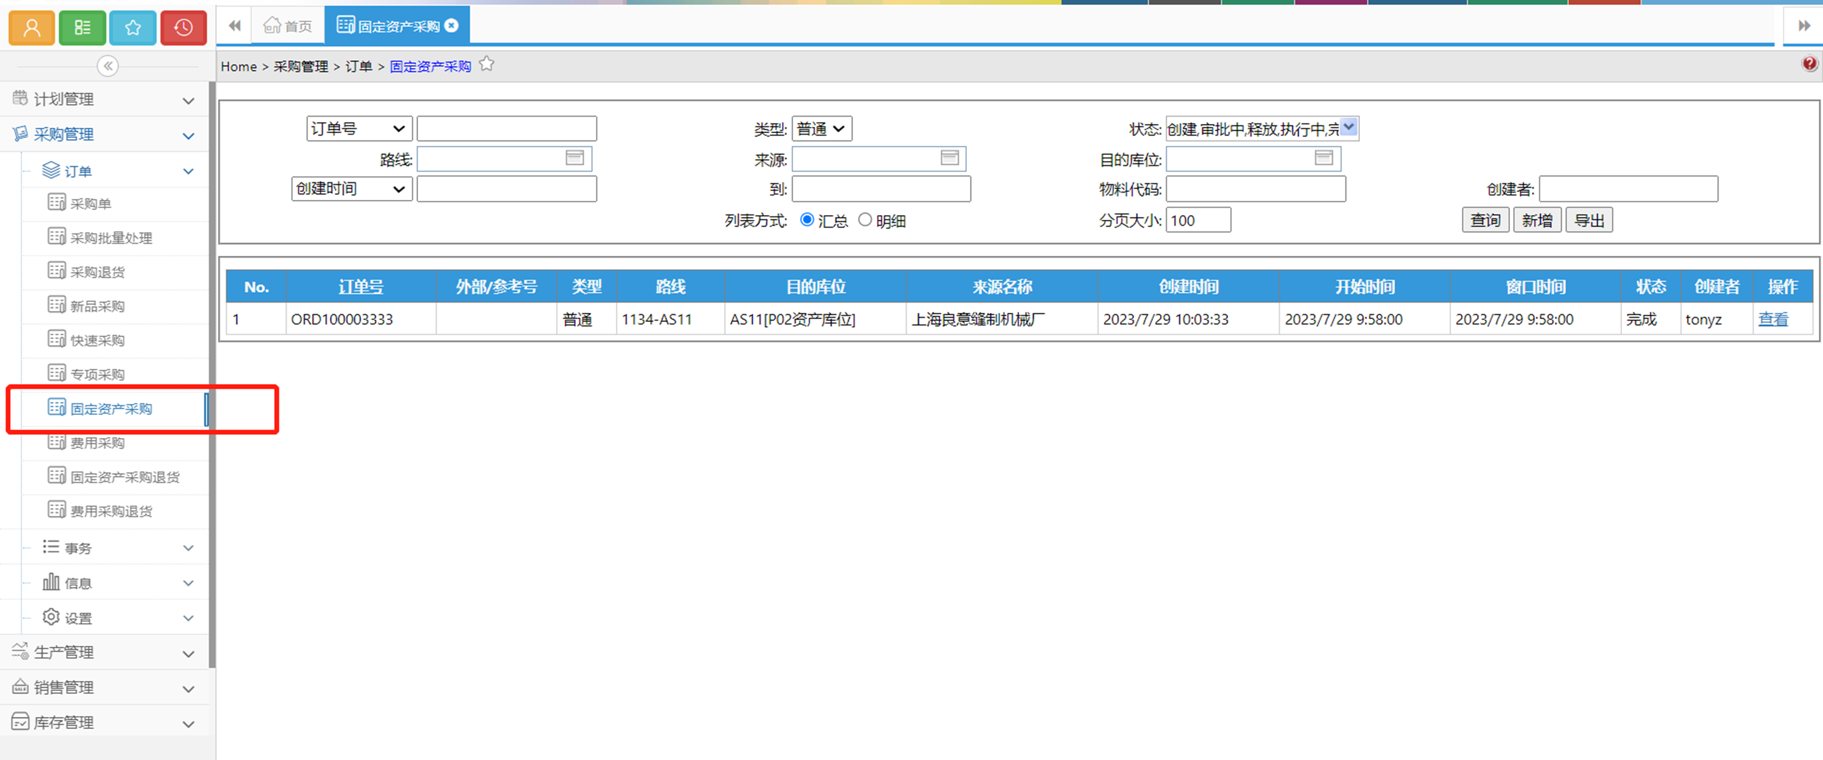Click the 导出 button
1823x760 pixels.
tap(1589, 220)
